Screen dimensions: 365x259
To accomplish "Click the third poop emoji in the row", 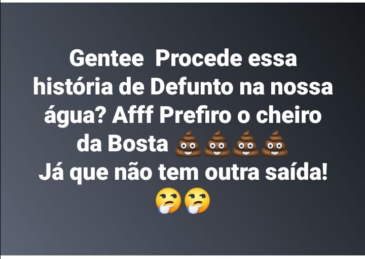I will pyautogui.click(x=246, y=143).
